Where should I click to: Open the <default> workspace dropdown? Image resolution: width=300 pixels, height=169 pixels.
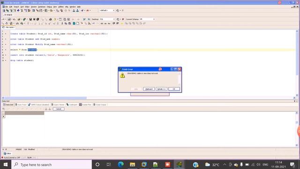point(107,10)
